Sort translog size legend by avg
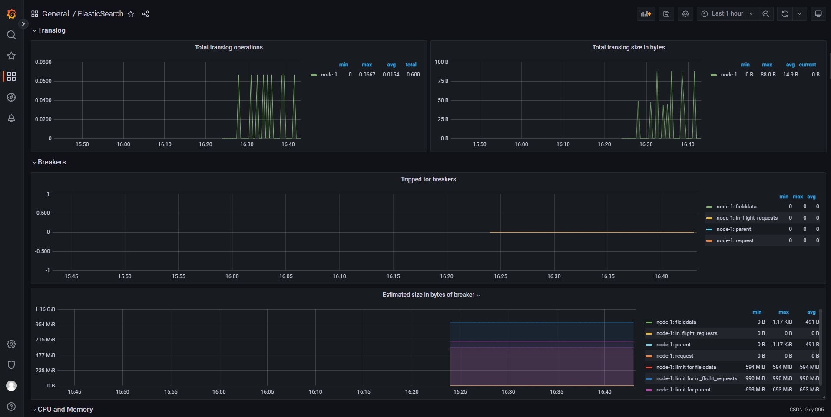The height and width of the screenshot is (417, 831). [x=790, y=65]
